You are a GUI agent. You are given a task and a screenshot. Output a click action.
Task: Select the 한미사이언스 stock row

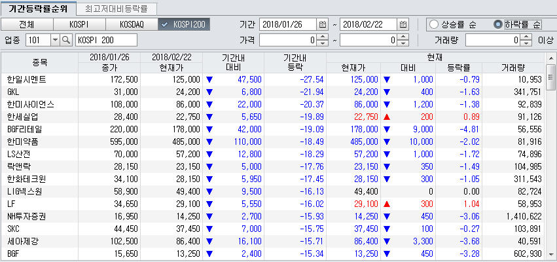click(x=272, y=105)
